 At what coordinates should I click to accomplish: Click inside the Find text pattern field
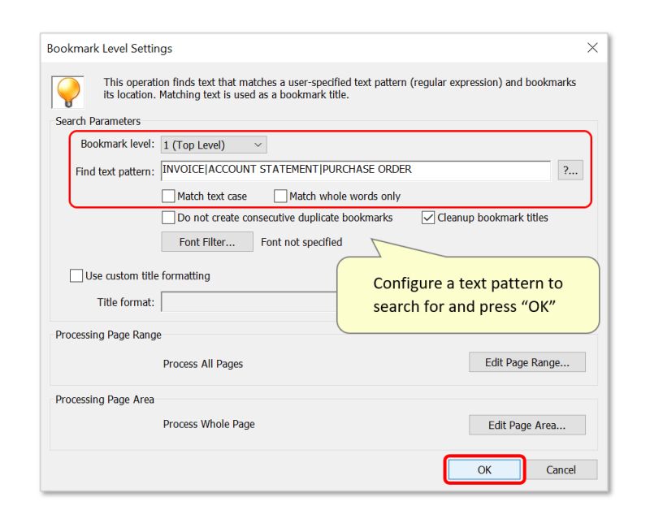(357, 170)
